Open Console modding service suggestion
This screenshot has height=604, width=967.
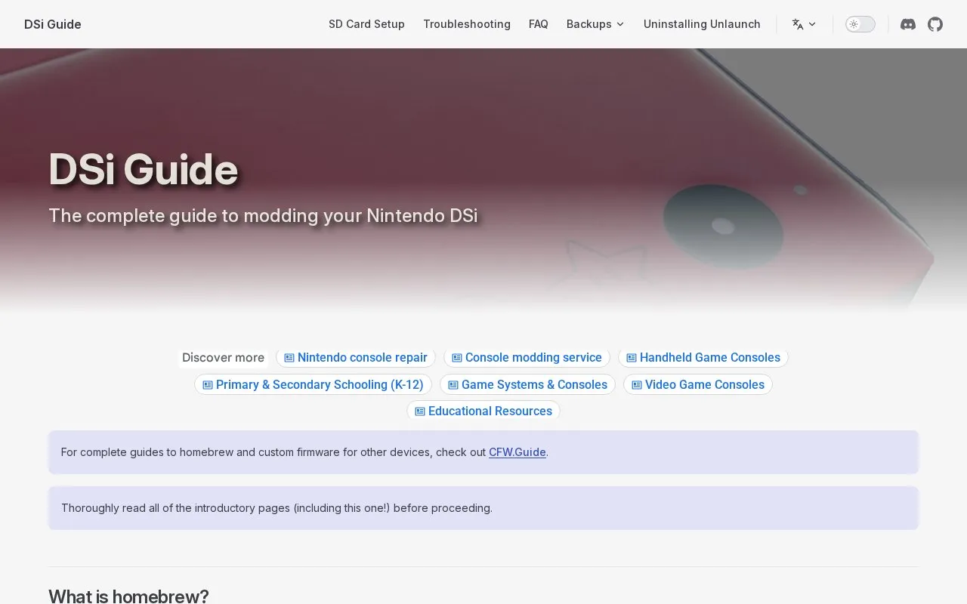[527, 358]
